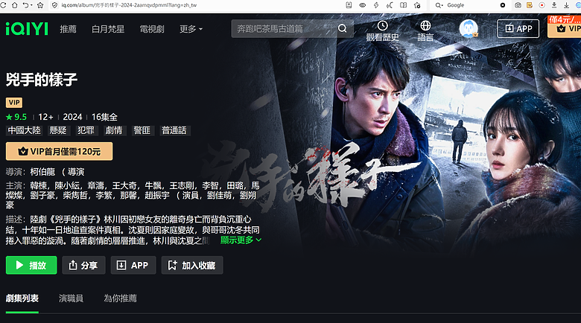Play the show with 播放 button
The width and height of the screenshot is (581, 323).
[31, 265]
